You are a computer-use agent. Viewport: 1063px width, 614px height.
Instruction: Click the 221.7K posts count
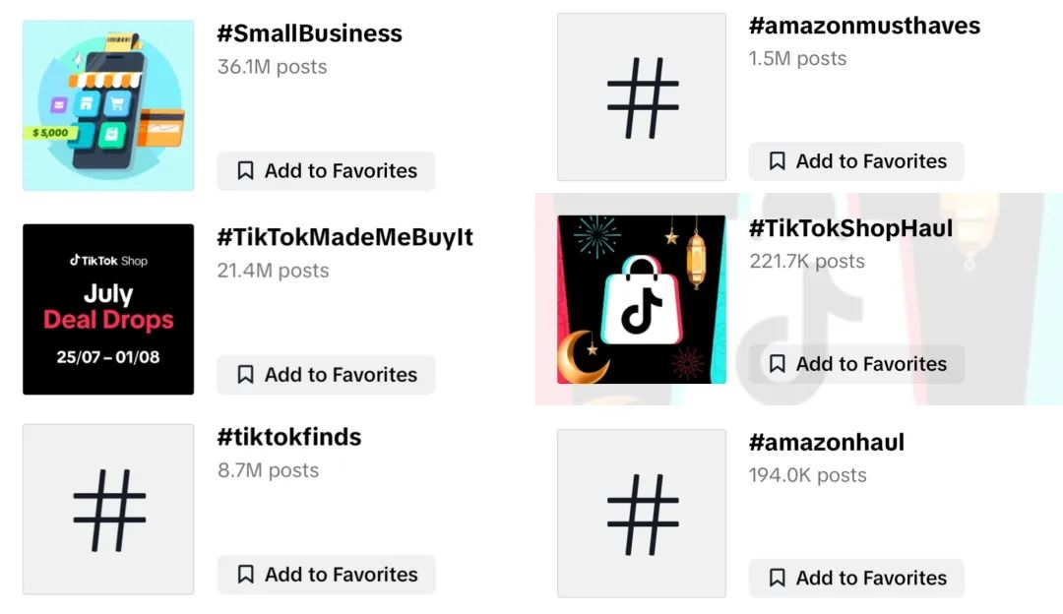(806, 261)
